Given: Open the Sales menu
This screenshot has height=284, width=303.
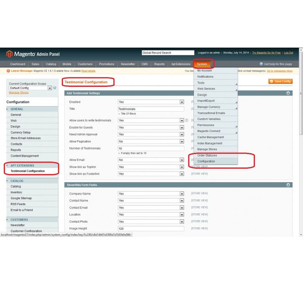Looking at the screenshot, I should tap(36, 64).
